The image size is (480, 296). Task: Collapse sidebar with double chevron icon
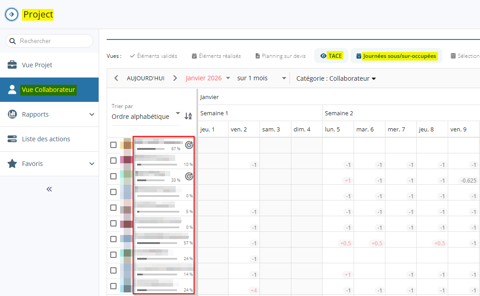tap(49, 189)
